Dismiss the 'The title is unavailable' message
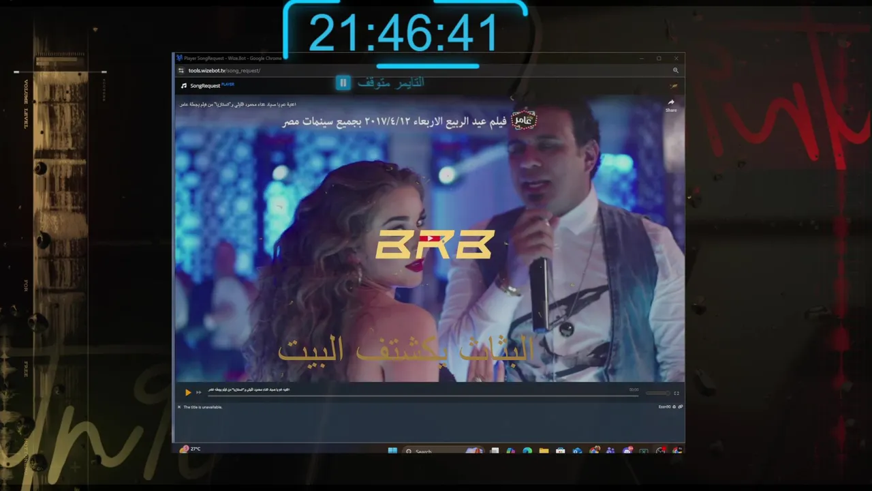This screenshot has width=872, height=491. click(x=179, y=407)
